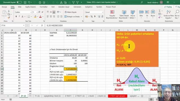Increase the indent
This screenshot has height=101, width=180.
[x=61, y=17]
